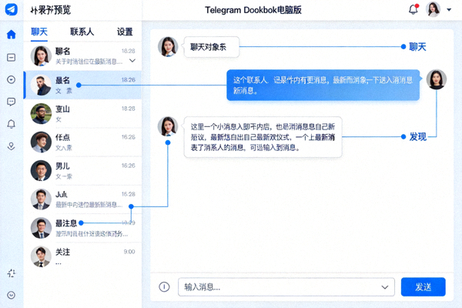462x308 pixels.
Task: Click the smiley icon at sidebar bottom
Action: (12, 295)
